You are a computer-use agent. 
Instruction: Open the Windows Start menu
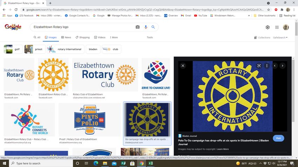pos(4,163)
